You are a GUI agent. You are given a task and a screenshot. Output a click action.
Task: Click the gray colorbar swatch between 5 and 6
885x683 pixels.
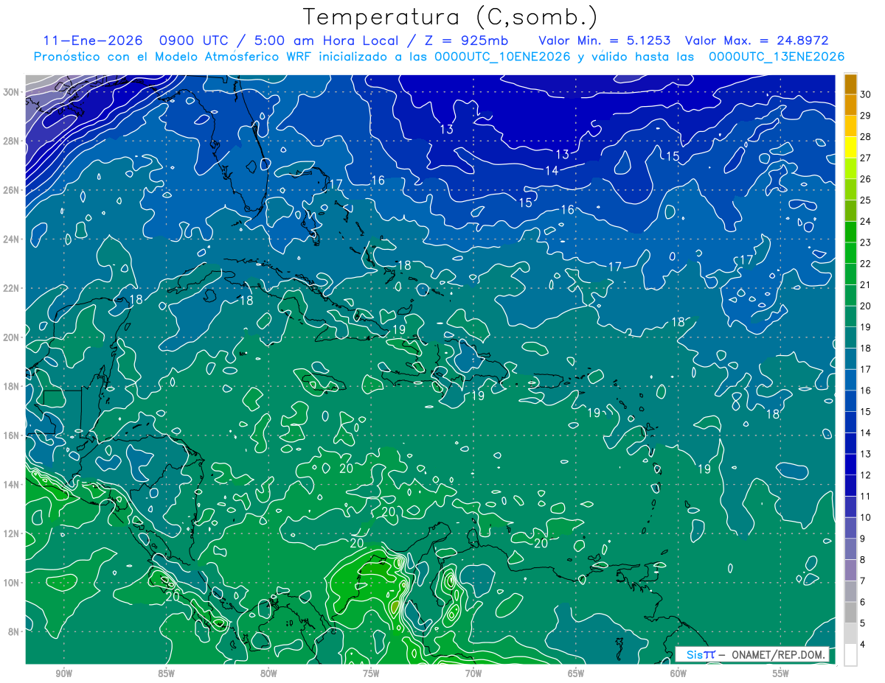pos(850,612)
